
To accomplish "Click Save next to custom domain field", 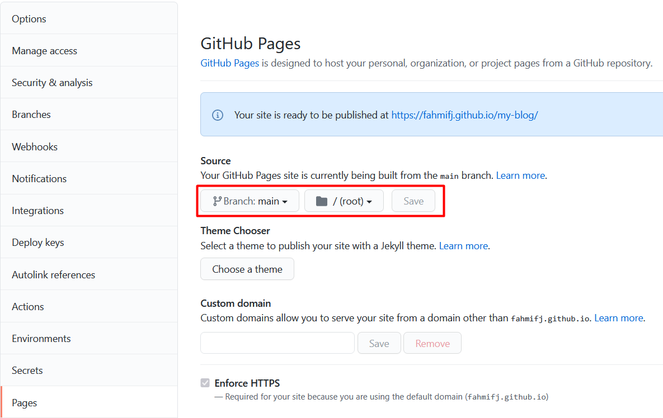I will coord(379,344).
